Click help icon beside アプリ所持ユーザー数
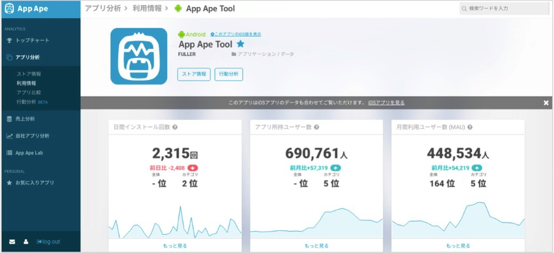554x253 pixels. [x=316, y=127]
